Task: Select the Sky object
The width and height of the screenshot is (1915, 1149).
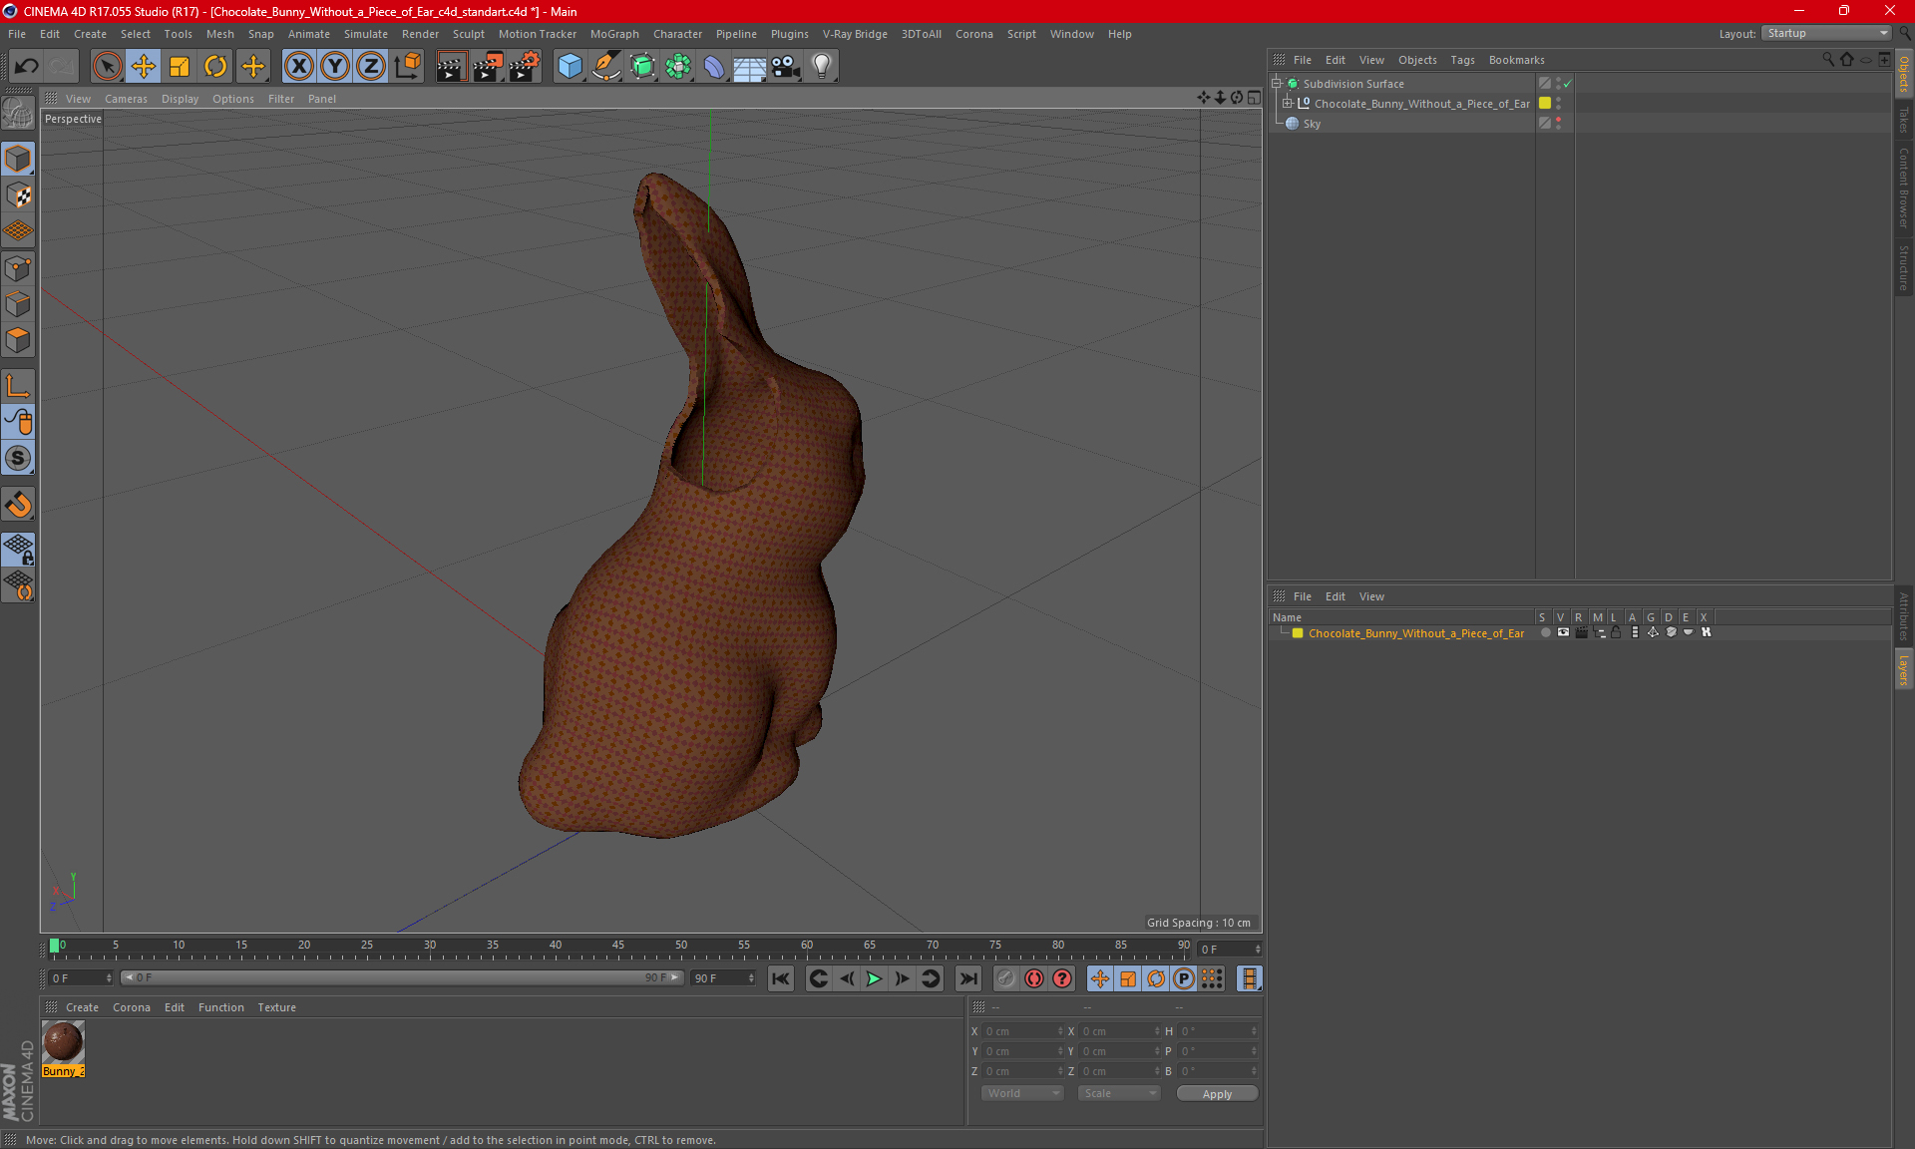Action: pos(1312,124)
